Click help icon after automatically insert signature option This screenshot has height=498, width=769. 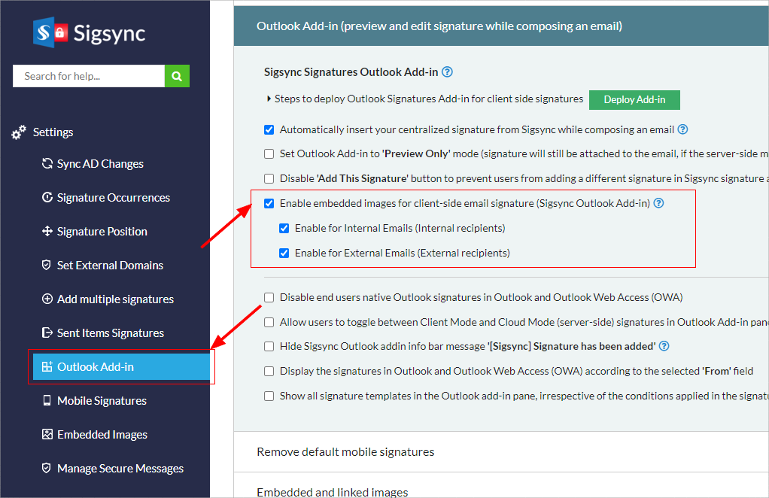682,129
